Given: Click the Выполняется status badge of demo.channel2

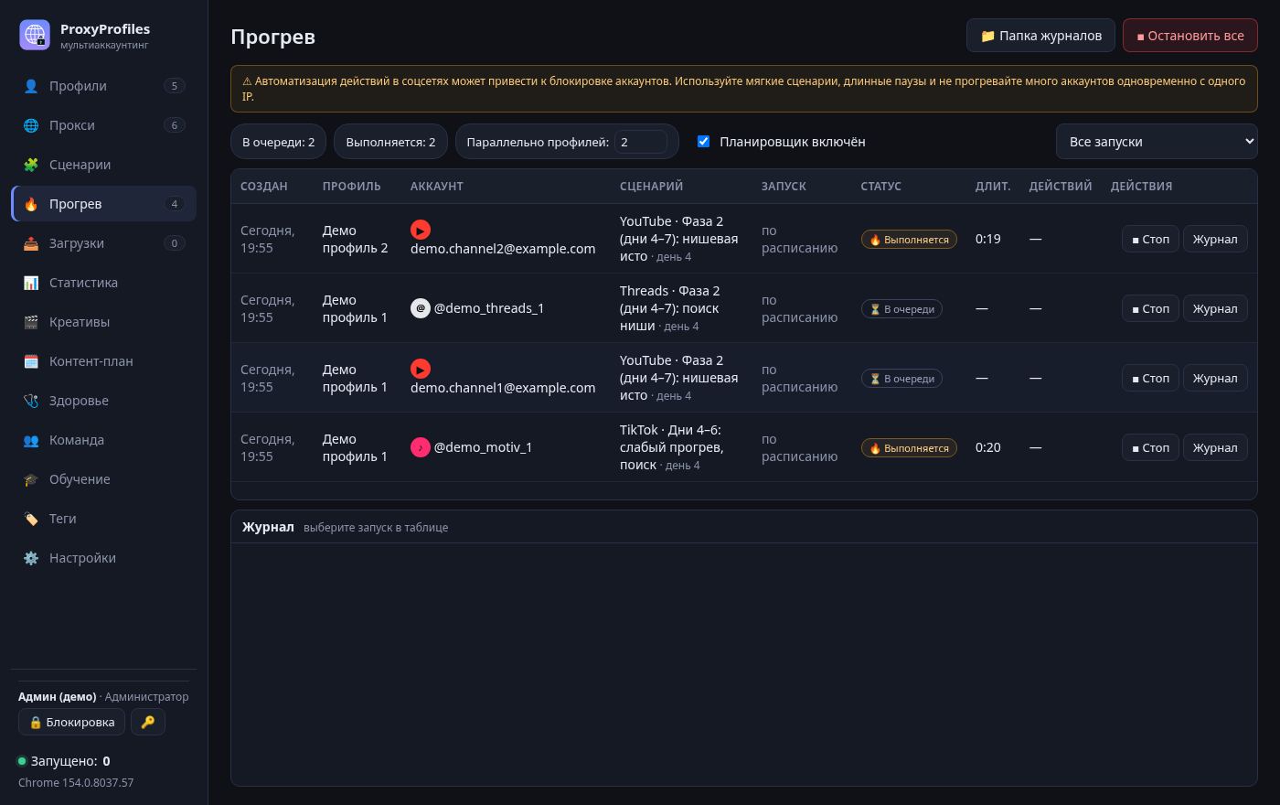Looking at the screenshot, I should (909, 240).
